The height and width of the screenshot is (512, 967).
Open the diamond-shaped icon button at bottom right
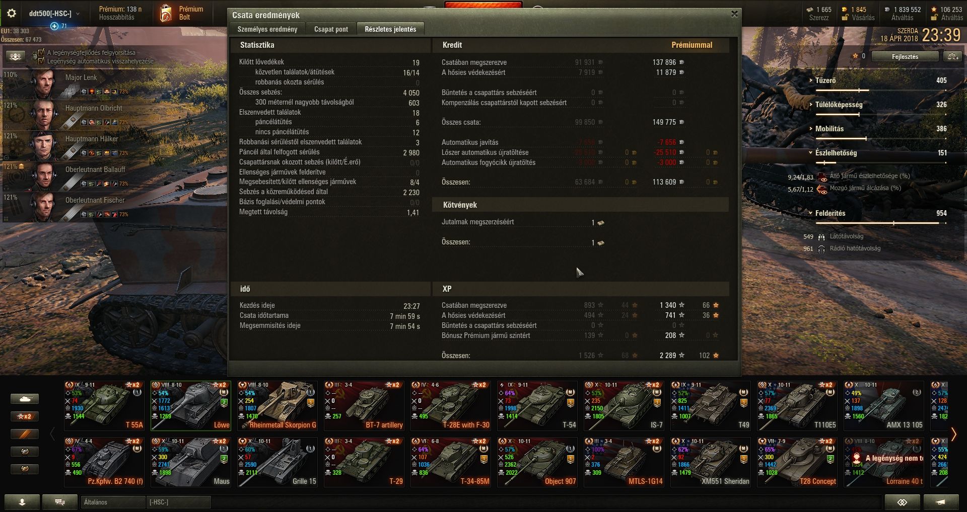pos(902,502)
